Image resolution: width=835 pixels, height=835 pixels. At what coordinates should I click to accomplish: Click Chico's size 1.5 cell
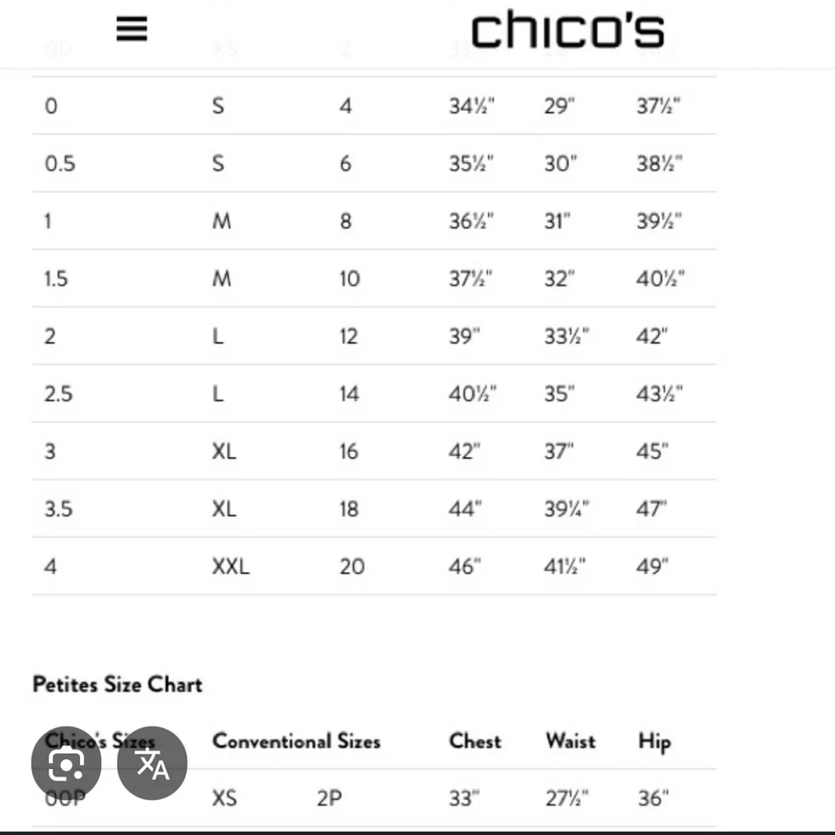point(56,279)
